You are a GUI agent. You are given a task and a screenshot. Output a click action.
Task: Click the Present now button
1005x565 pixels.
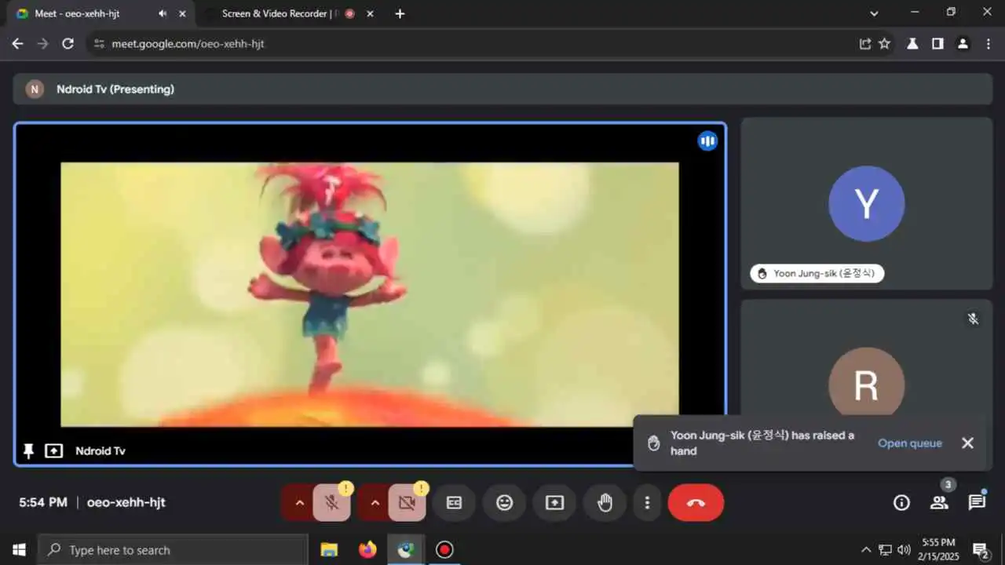(x=554, y=503)
